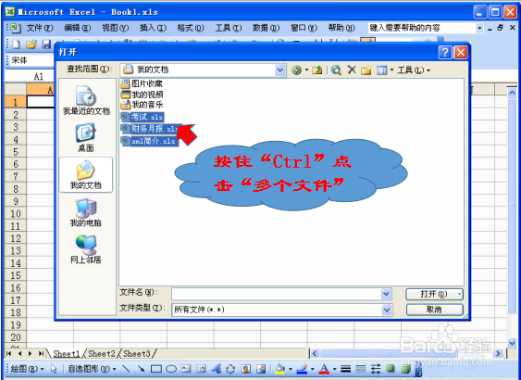Select 桌面 in the places bar
Image resolution: width=521 pixels, height=380 pixels.
(86, 138)
